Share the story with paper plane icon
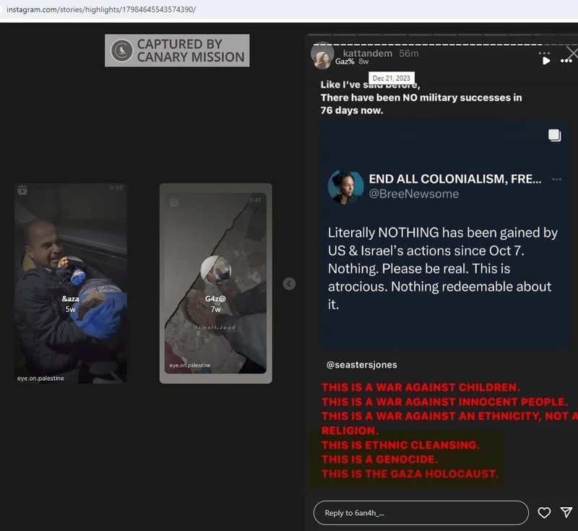 click(x=566, y=512)
